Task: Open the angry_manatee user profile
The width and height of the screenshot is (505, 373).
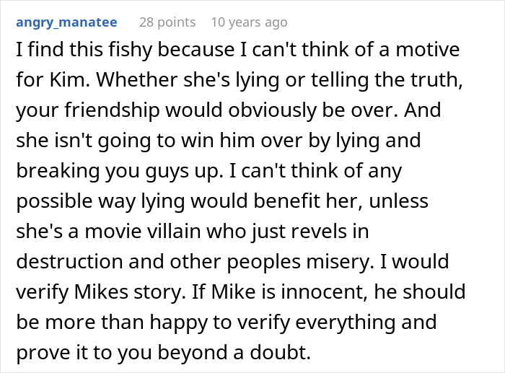Action: 66,22
